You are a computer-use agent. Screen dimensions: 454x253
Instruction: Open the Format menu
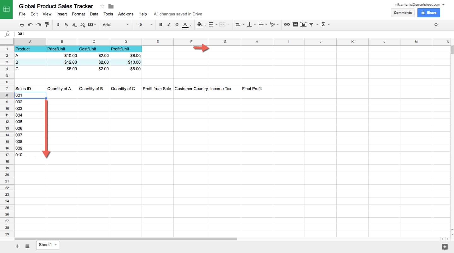click(78, 14)
